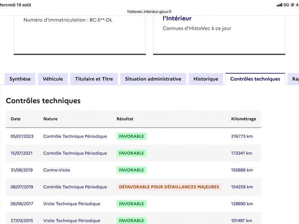Select the DÉFAVORABLE POUR DÉFAILLANCES MAJEURES badge
The height and width of the screenshot is (224, 299).
169,187
